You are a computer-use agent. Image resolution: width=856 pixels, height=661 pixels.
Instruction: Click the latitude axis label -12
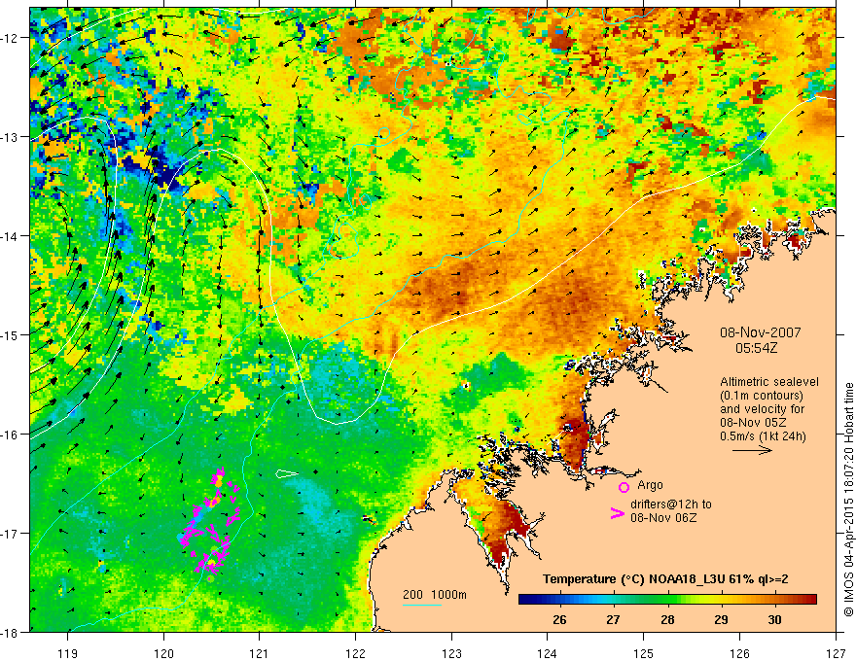click(x=10, y=38)
